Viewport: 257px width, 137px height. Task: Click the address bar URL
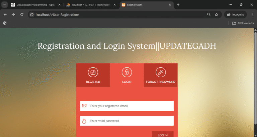click(x=100, y=15)
